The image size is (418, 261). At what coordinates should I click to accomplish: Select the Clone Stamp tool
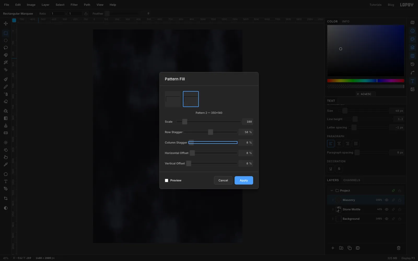(5, 126)
